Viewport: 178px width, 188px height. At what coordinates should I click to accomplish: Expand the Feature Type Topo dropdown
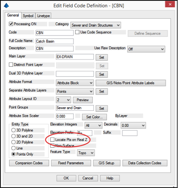(x=86, y=153)
